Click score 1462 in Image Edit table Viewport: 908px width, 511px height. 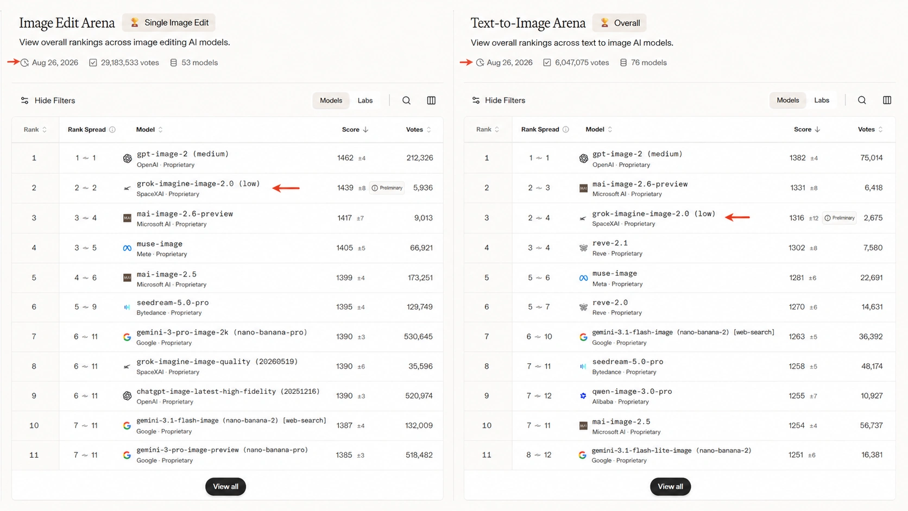coord(345,158)
